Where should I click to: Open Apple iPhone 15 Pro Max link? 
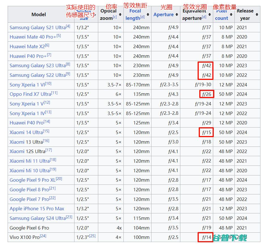click(x=37, y=209)
